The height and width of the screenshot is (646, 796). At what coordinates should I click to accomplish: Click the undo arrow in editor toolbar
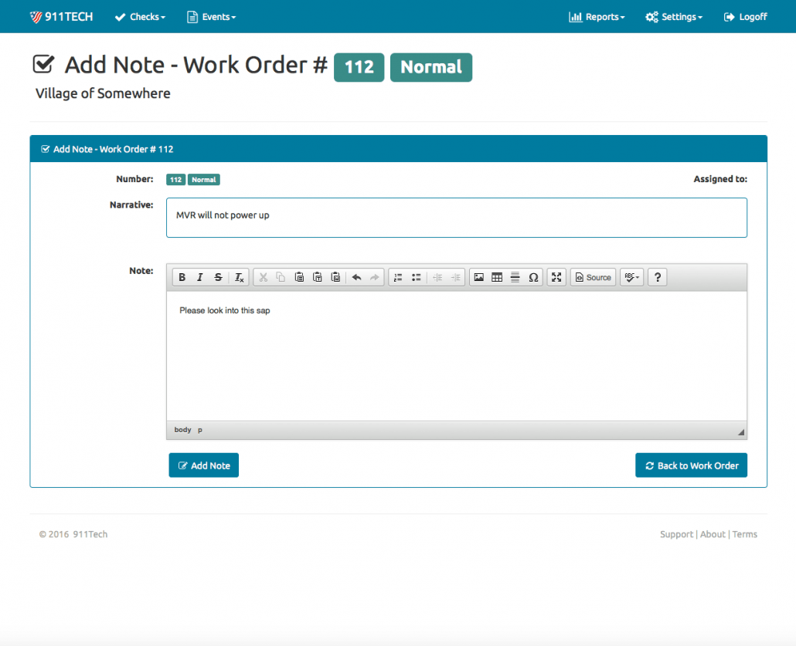(356, 278)
